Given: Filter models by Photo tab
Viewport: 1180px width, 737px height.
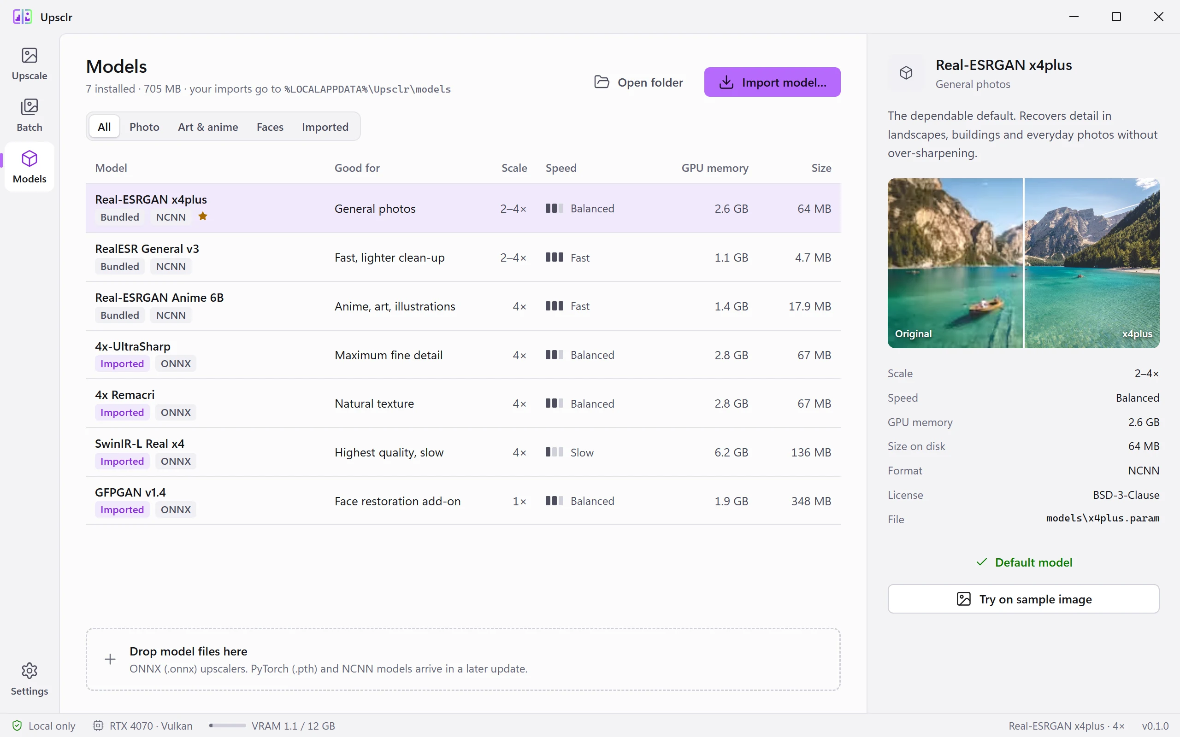Looking at the screenshot, I should tap(144, 127).
